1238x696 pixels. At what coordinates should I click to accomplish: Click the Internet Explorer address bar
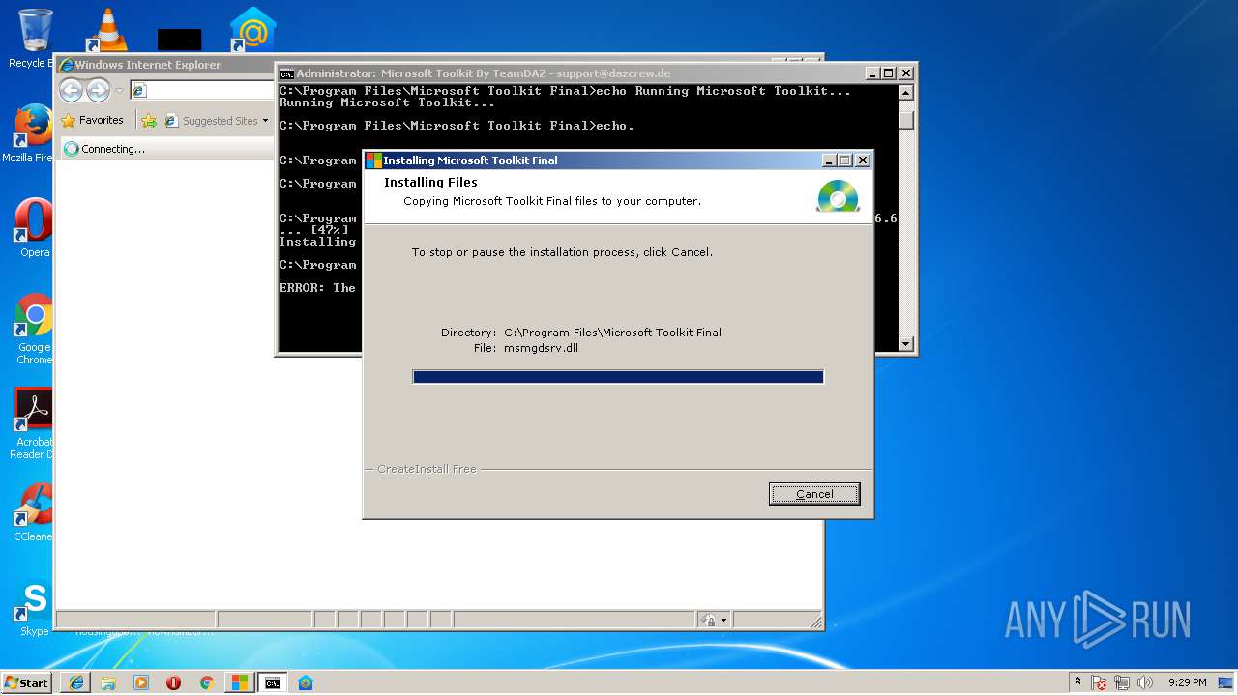pyautogui.click(x=202, y=90)
